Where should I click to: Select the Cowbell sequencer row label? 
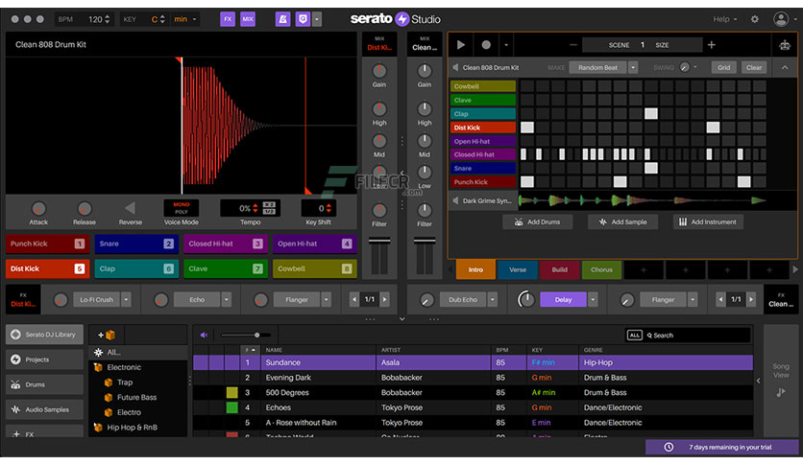[483, 86]
